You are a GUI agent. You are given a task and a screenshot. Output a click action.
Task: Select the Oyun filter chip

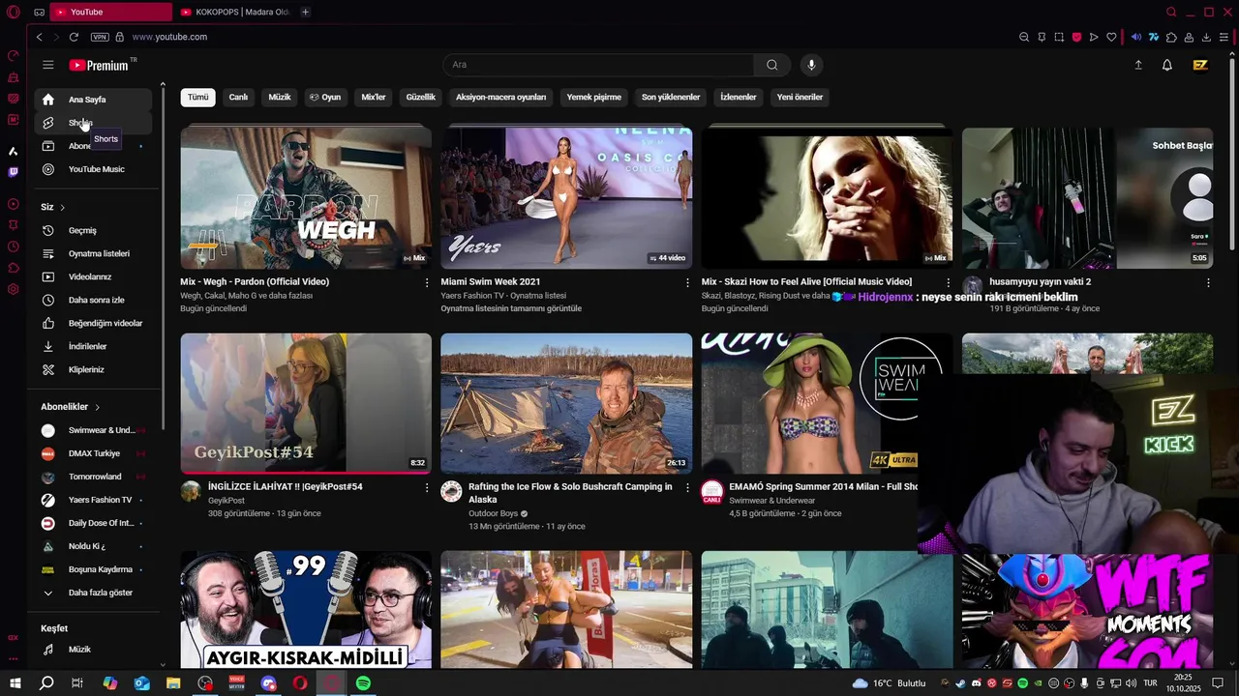pos(325,97)
